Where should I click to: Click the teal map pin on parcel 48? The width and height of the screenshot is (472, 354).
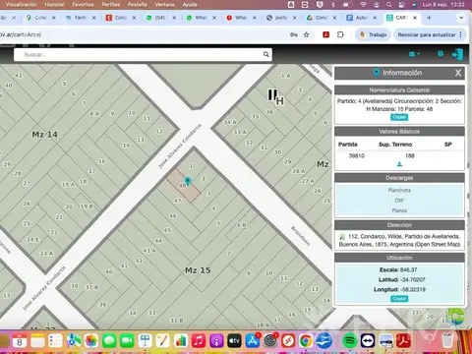188,181
